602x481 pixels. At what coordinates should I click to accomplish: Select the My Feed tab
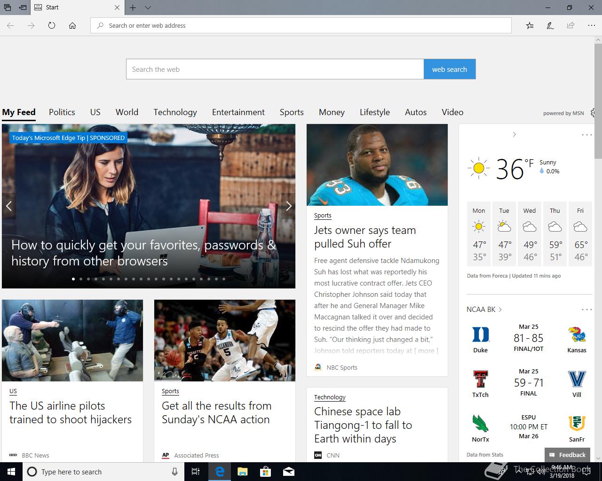(x=19, y=112)
